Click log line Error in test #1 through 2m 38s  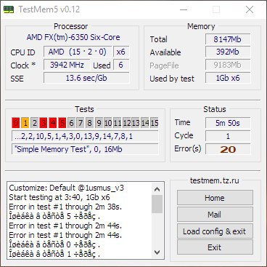coord(65,207)
